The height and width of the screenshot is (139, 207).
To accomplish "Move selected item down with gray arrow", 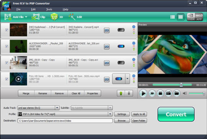I will coord(129,93).
